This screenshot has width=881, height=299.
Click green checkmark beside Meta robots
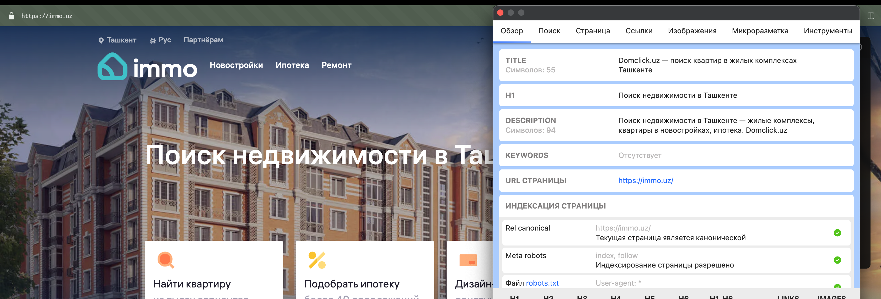pos(837,260)
